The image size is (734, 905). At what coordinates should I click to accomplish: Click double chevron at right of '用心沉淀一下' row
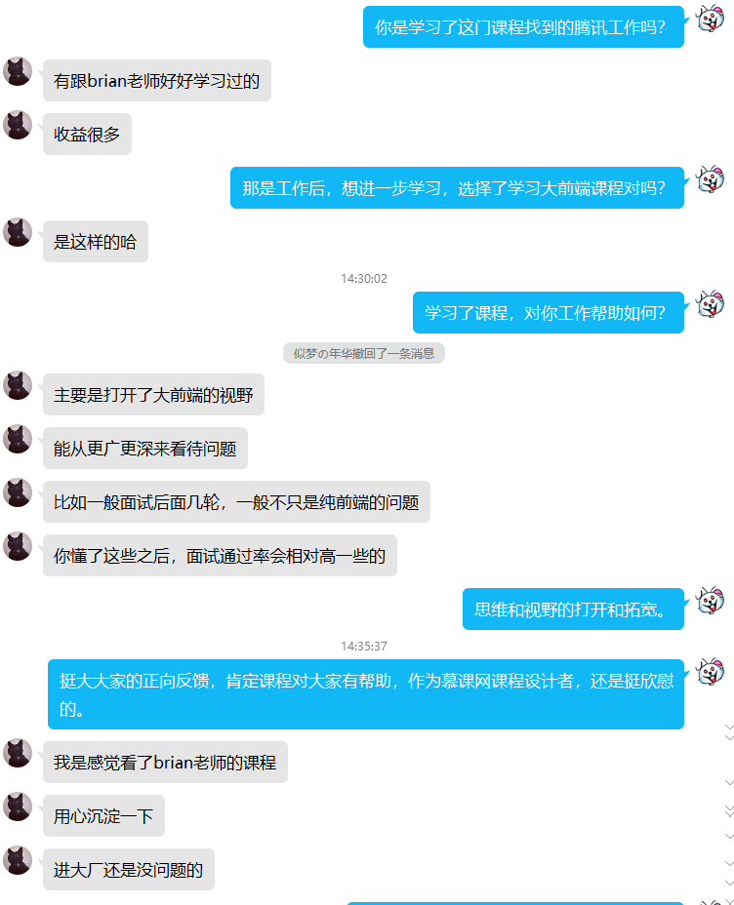click(729, 811)
